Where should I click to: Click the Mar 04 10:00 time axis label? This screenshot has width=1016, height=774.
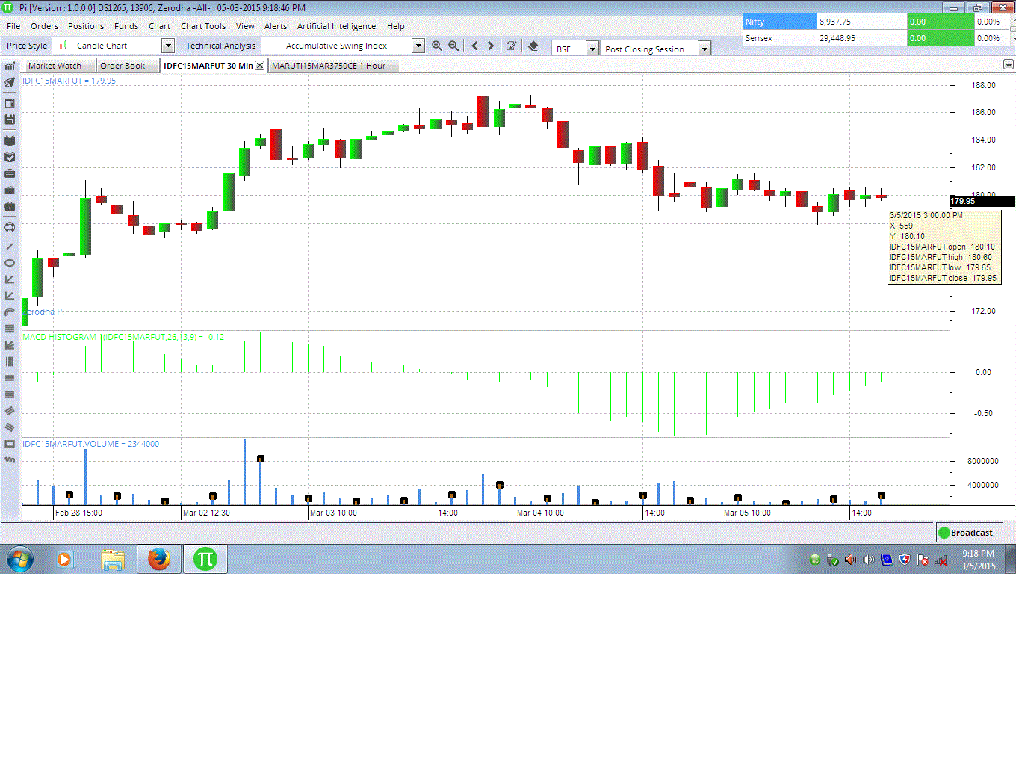click(540, 513)
